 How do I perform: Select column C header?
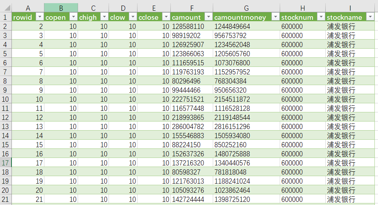pyautogui.click(x=93, y=8)
